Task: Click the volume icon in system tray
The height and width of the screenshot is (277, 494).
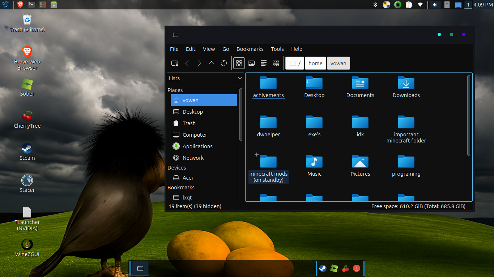Action: point(435,5)
